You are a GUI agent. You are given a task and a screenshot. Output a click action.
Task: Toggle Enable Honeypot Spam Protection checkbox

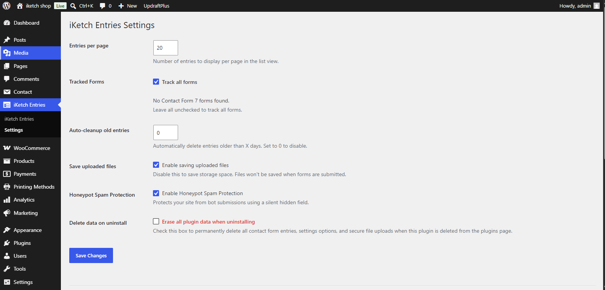click(x=156, y=193)
